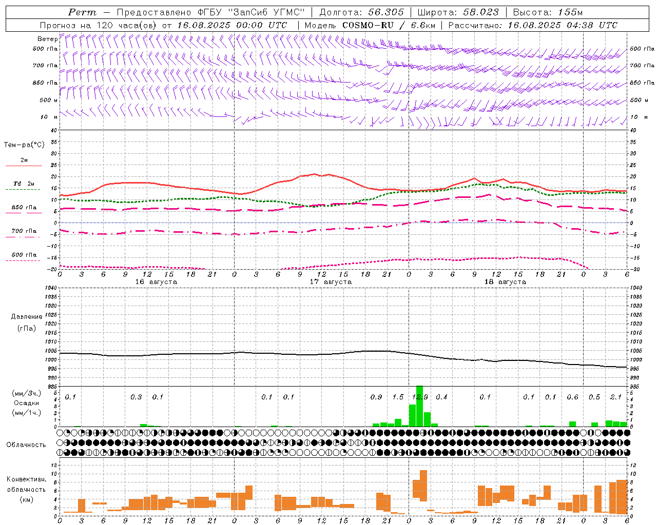Click the 12.9 precipitation value
This screenshot has height=525, width=657.
(420, 397)
